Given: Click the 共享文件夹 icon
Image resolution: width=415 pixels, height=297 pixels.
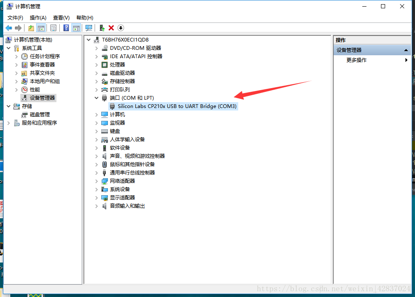Looking at the screenshot, I should [x=24, y=73].
